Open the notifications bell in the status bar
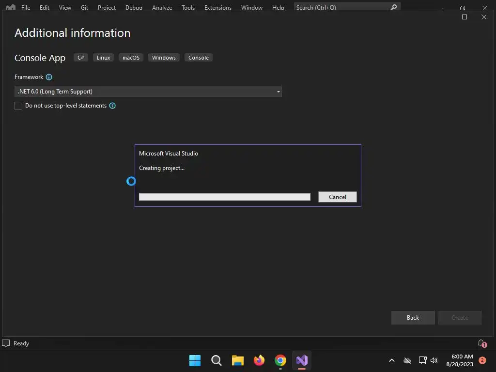Viewport: 496px width, 372px height. pyautogui.click(x=482, y=343)
